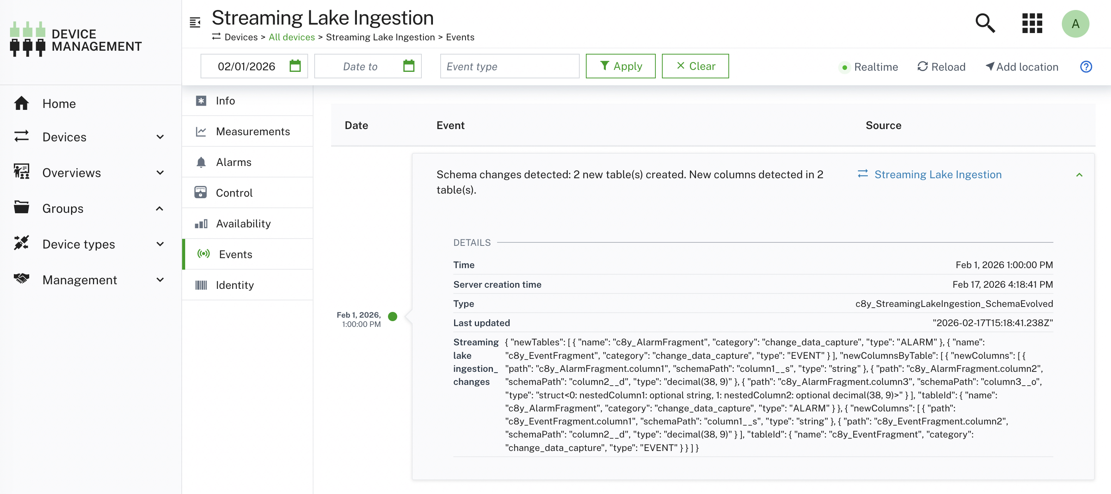Click the Overviews dashboard icon in sidebar
The image size is (1111, 494).
(22, 172)
